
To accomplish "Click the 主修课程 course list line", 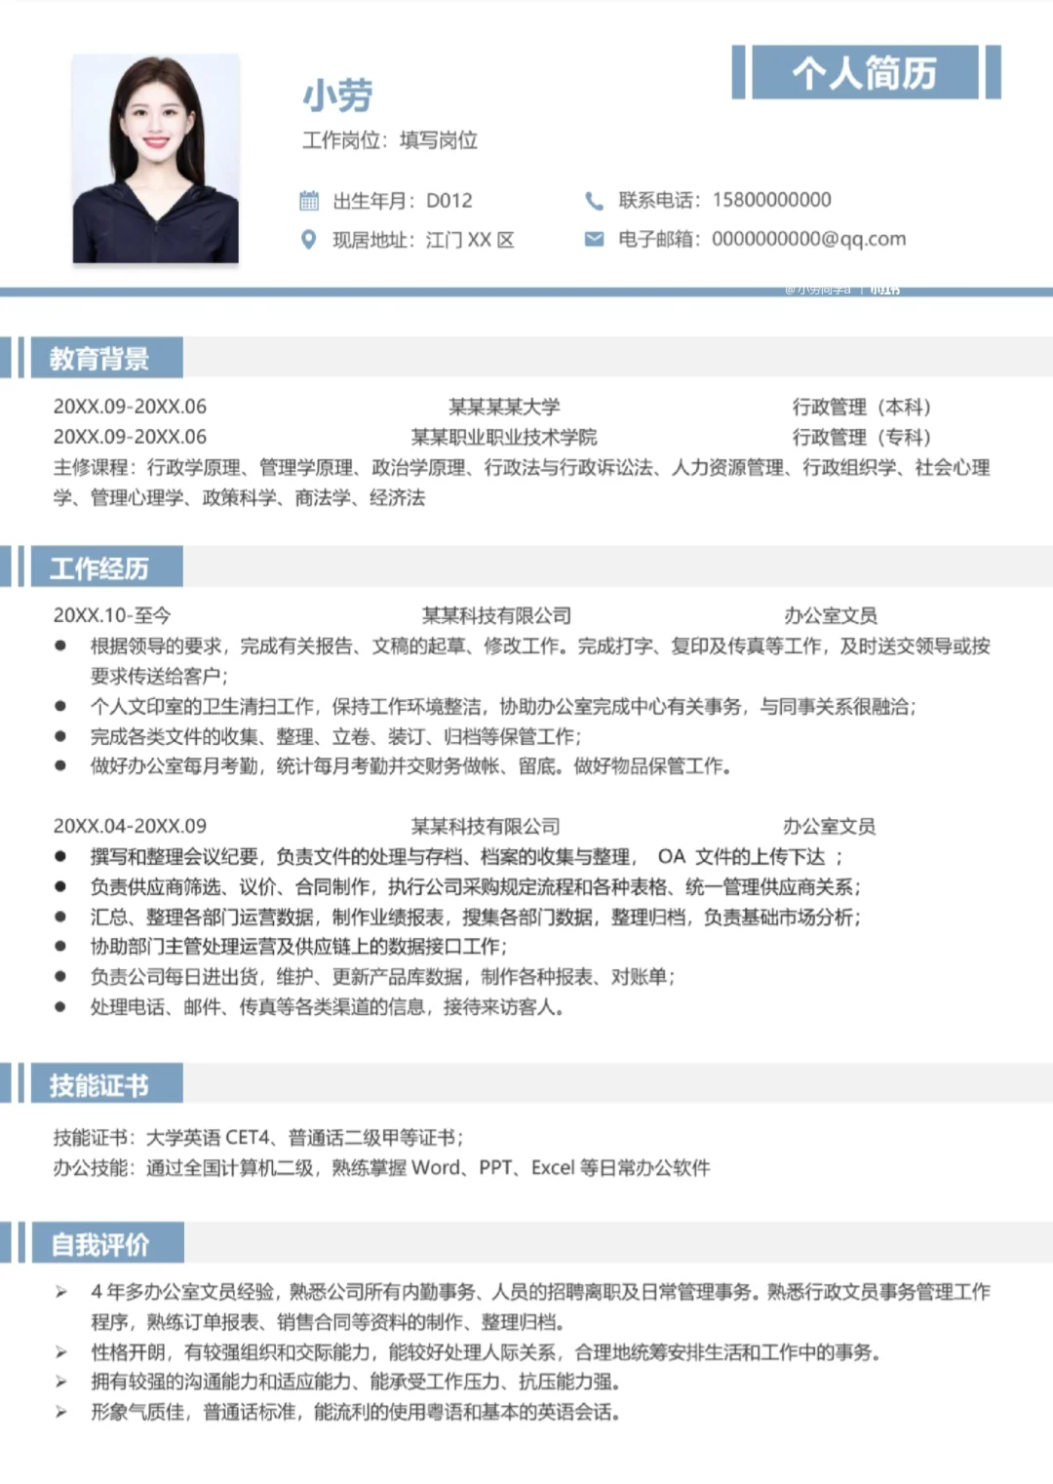I will click(x=522, y=483).
